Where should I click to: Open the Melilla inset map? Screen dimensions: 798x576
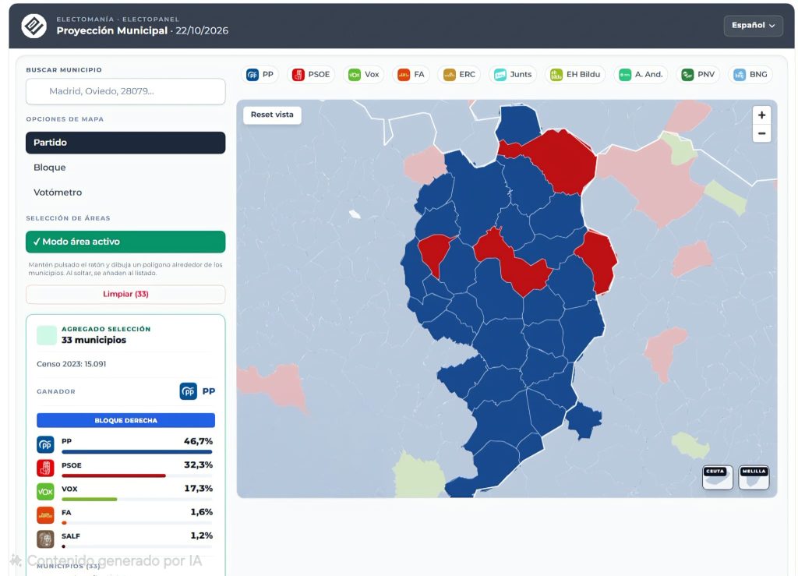754,477
